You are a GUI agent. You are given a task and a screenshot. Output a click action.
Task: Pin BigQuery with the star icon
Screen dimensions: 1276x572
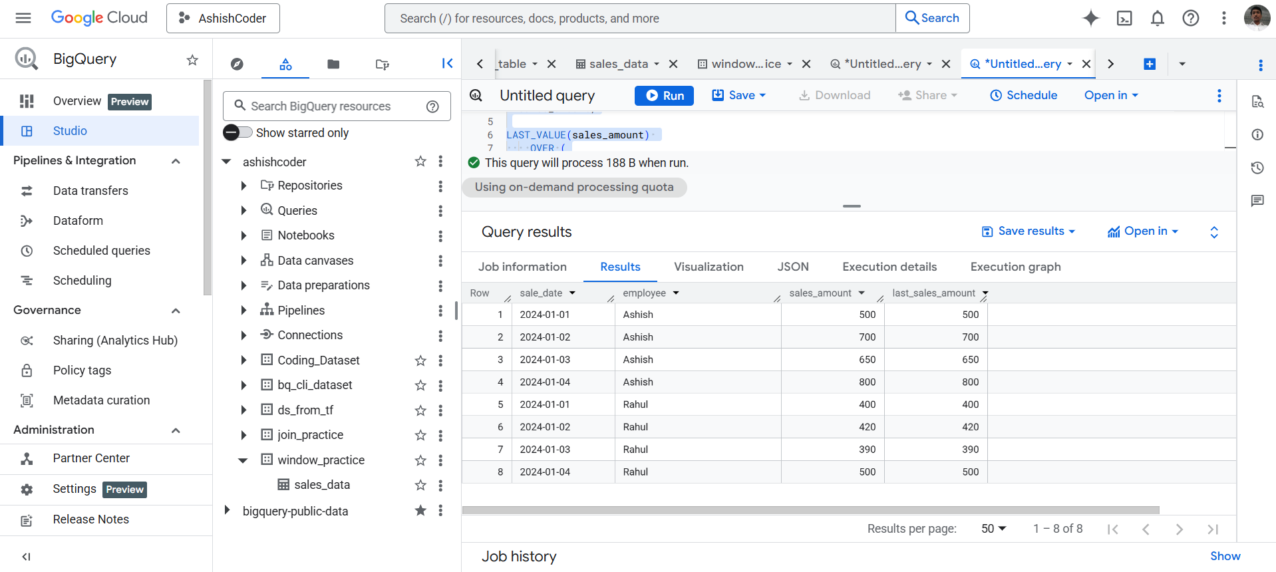(192, 60)
